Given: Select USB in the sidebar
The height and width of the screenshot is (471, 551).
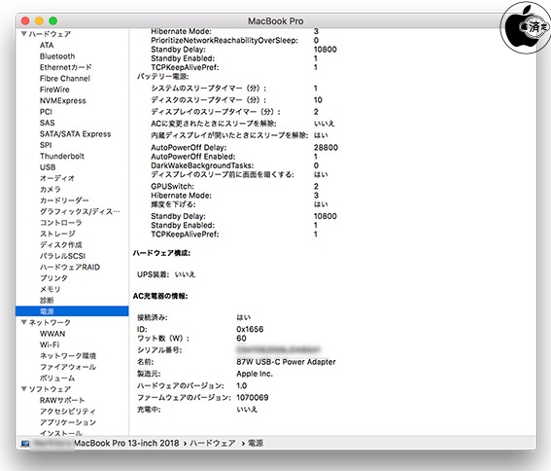Looking at the screenshot, I should pyautogui.click(x=48, y=167).
